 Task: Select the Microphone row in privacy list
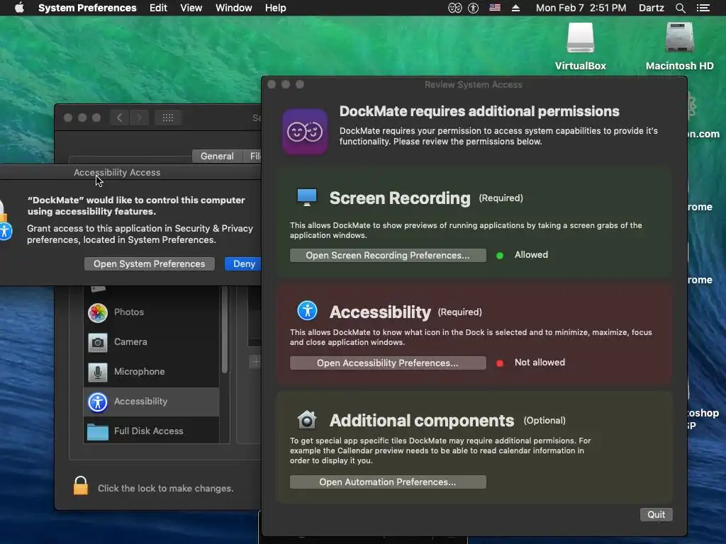pyautogui.click(x=151, y=372)
